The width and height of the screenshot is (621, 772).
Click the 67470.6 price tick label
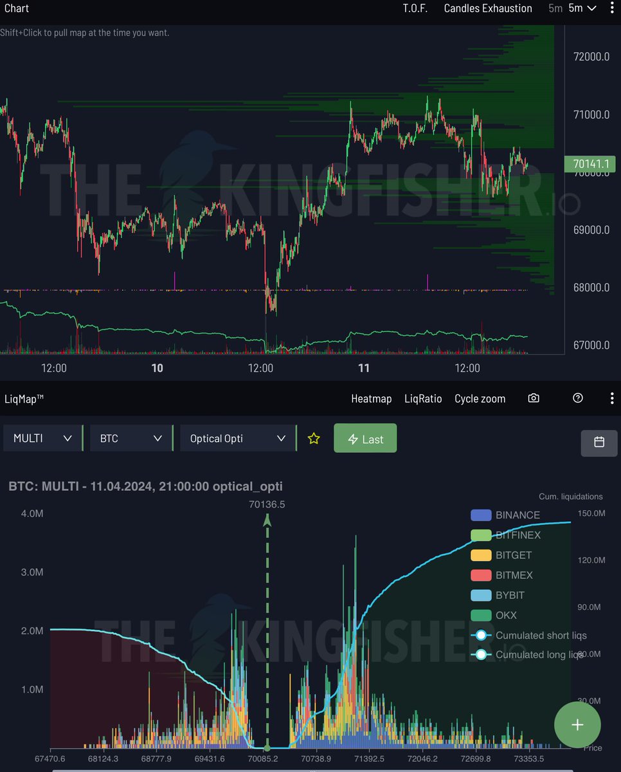[50, 759]
